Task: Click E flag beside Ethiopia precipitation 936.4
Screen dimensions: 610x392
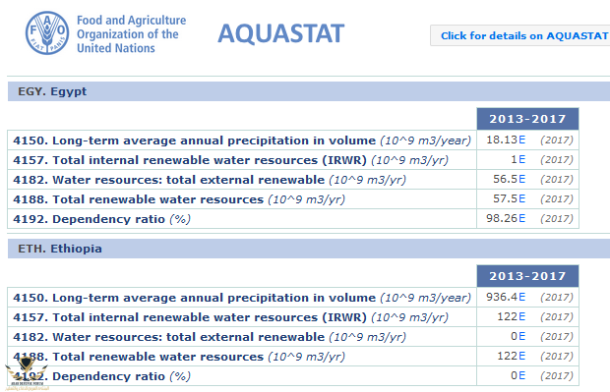Action: (521, 298)
